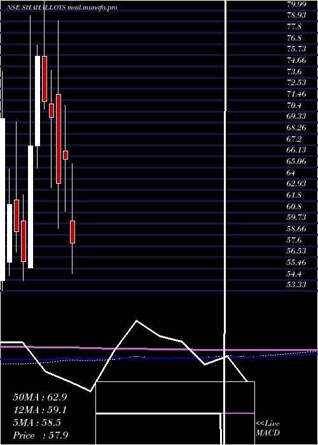Click the small red candle near 66.13
The image size is (318, 445).
[x=66, y=155]
